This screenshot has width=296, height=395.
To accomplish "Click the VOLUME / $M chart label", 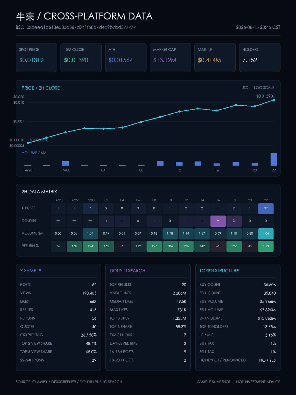I will click(x=34, y=153).
